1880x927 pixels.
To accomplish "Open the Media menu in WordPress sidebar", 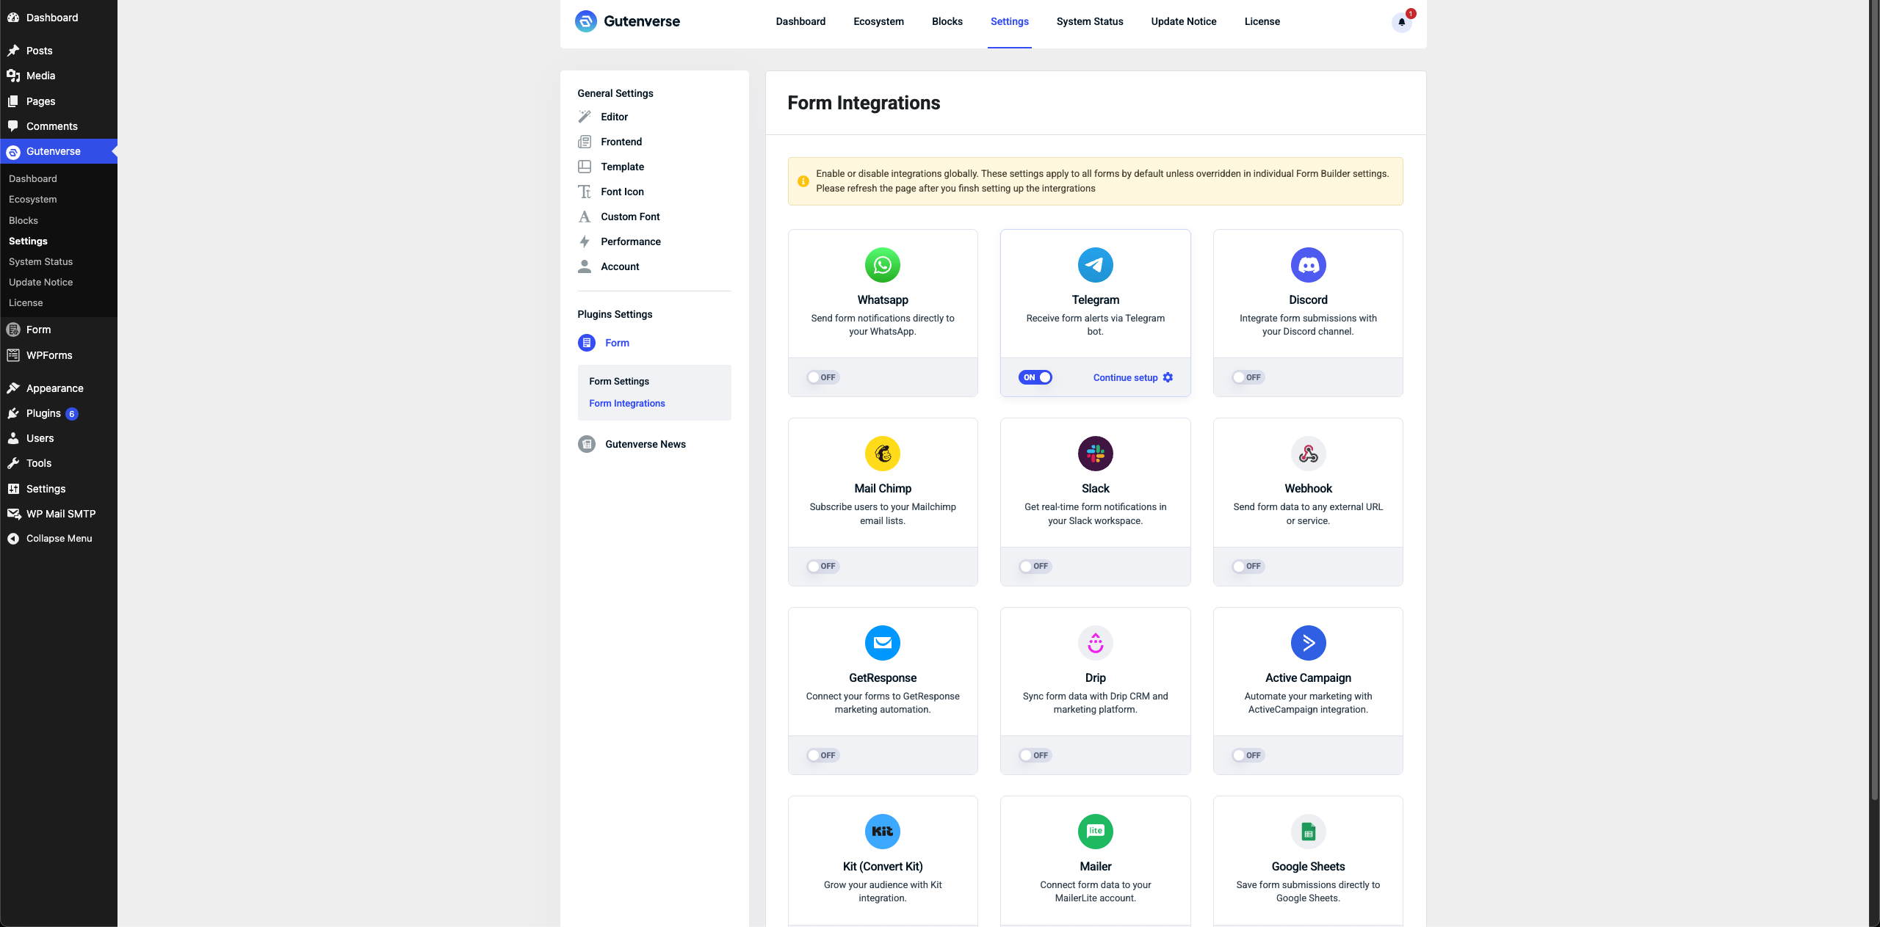I will 59,76.
